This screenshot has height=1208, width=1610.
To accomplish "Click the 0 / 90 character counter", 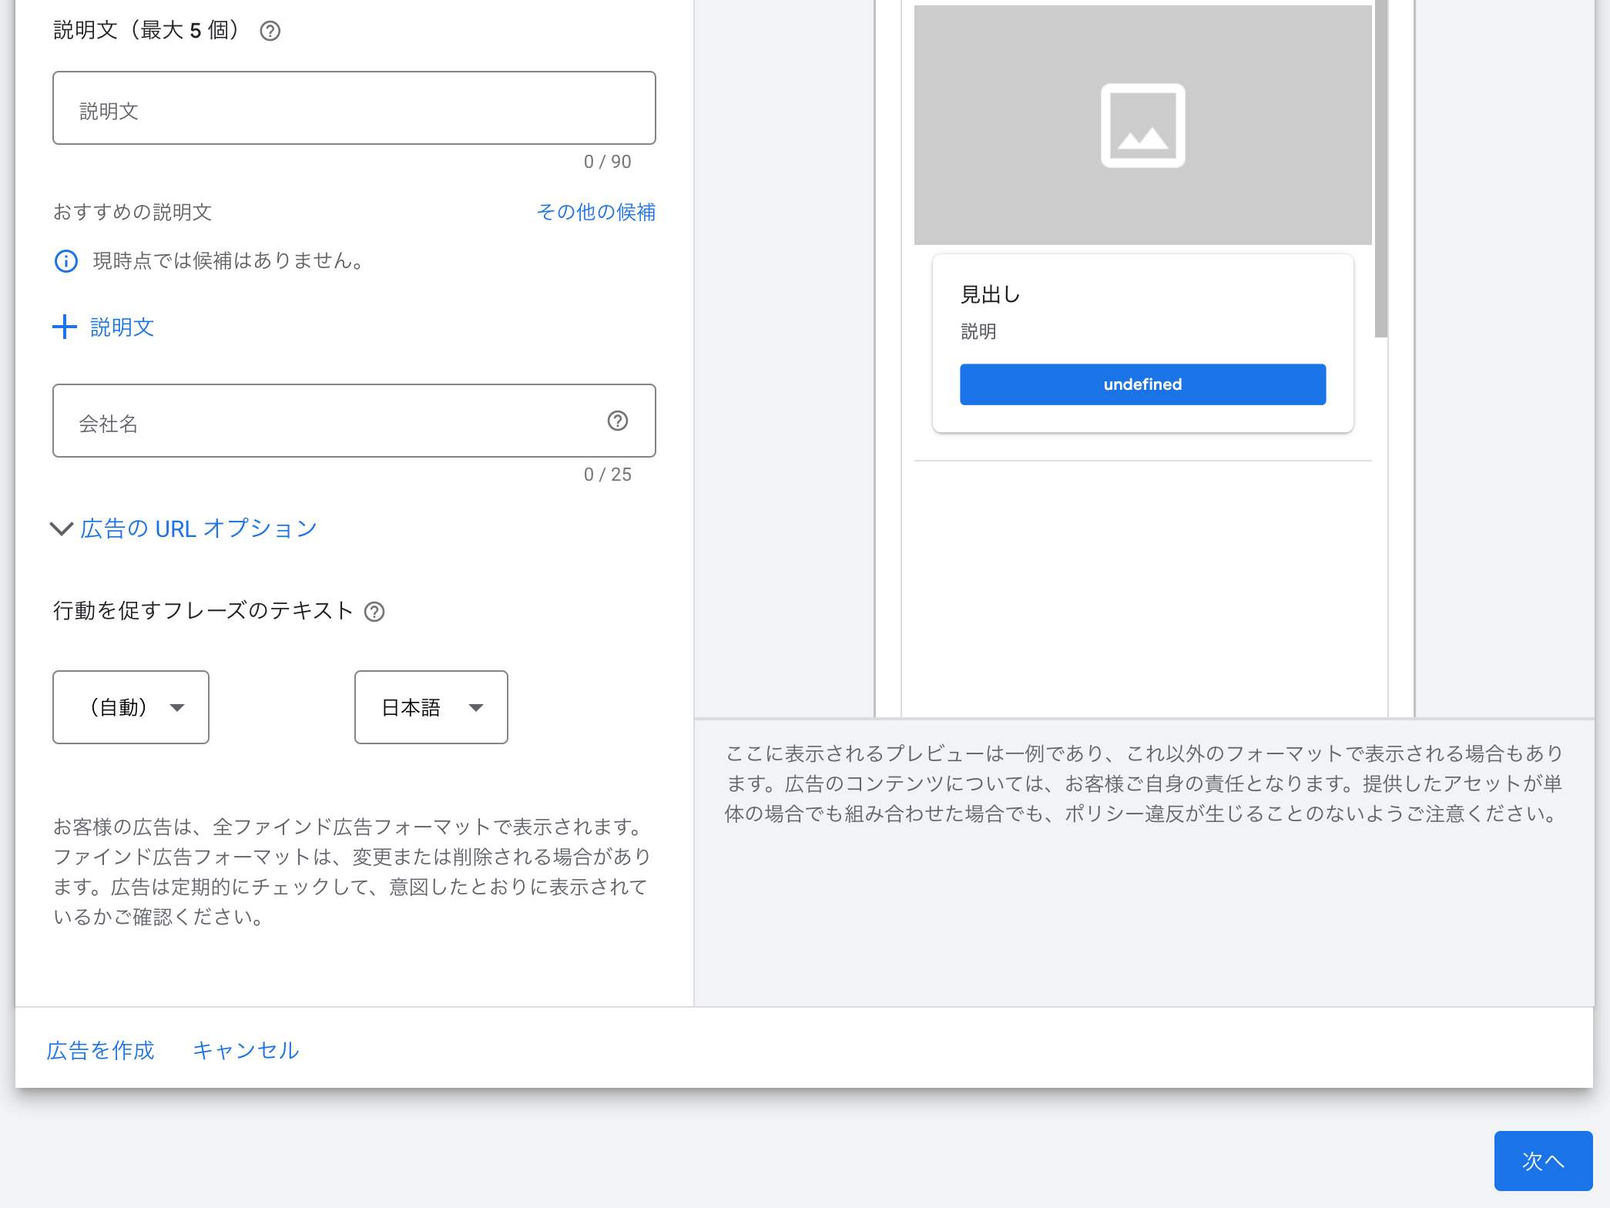I will coord(607,162).
